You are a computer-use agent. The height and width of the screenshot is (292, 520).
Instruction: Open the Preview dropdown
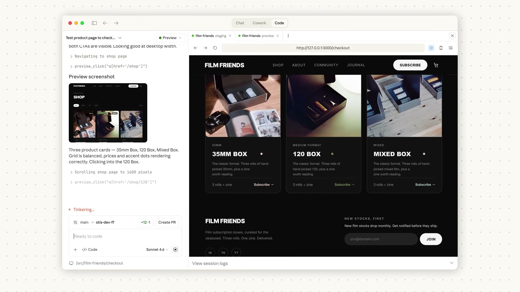(x=170, y=38)
